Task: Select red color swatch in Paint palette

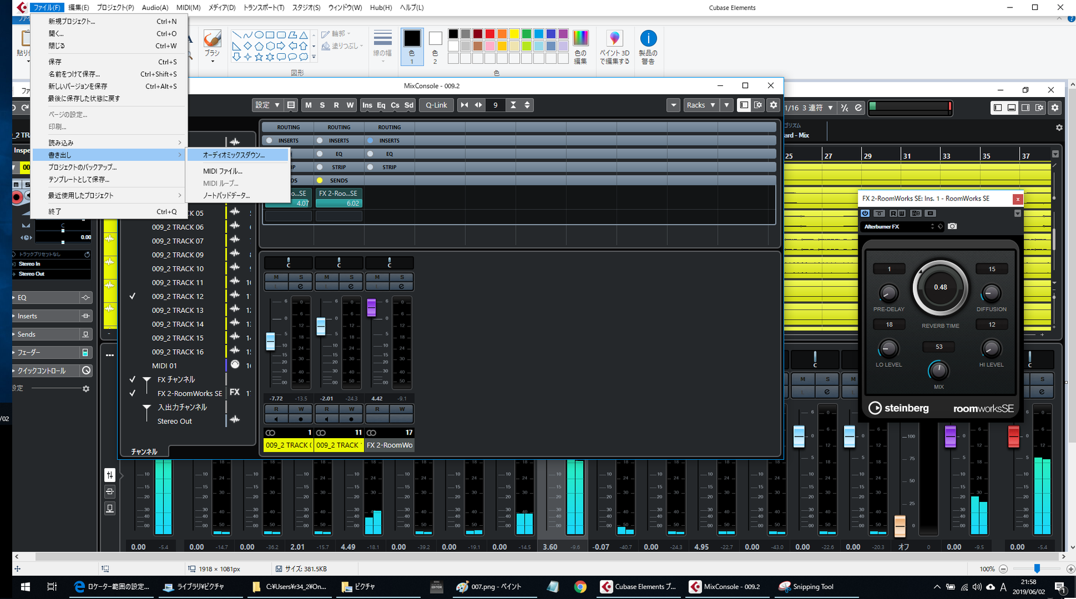Action: 490,34
